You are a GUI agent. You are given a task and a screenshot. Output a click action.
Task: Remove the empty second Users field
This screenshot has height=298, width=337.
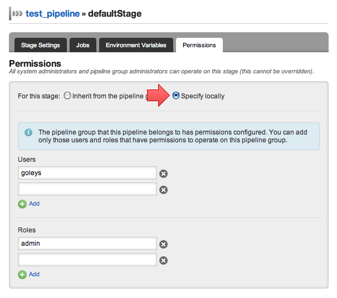pyautogui.click(x=164, y=190)
